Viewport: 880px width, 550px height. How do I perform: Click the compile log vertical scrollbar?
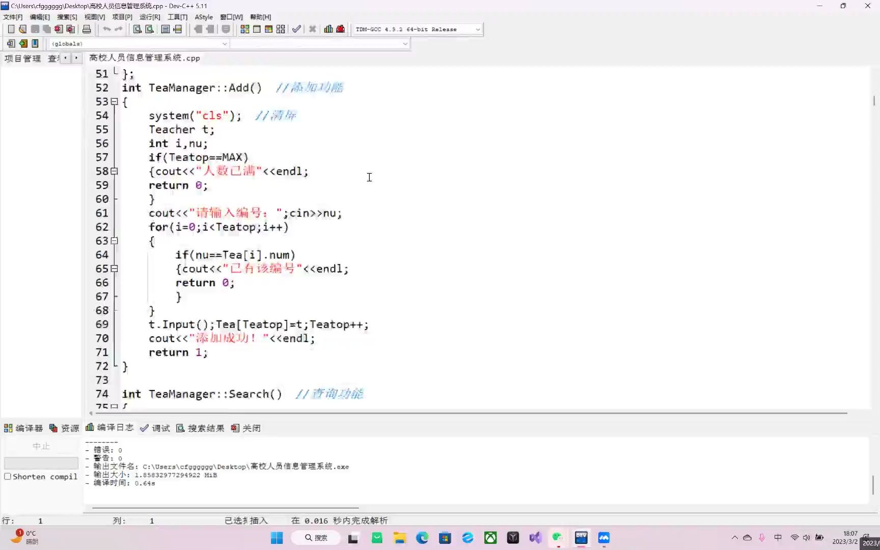(874, 485)
